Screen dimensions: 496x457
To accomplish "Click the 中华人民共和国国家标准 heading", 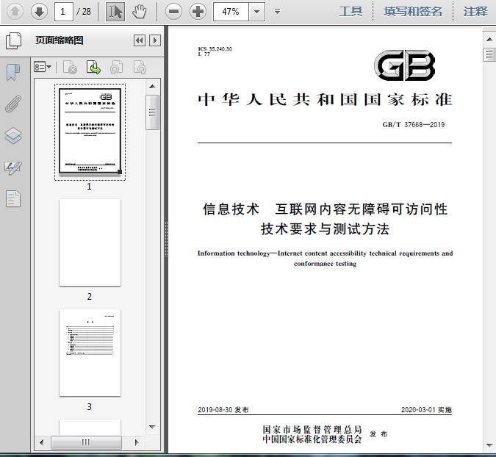I will (x=325, y=99).
